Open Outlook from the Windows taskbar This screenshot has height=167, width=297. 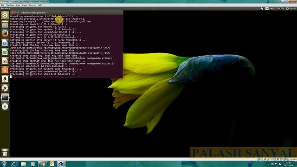point(52,164)
